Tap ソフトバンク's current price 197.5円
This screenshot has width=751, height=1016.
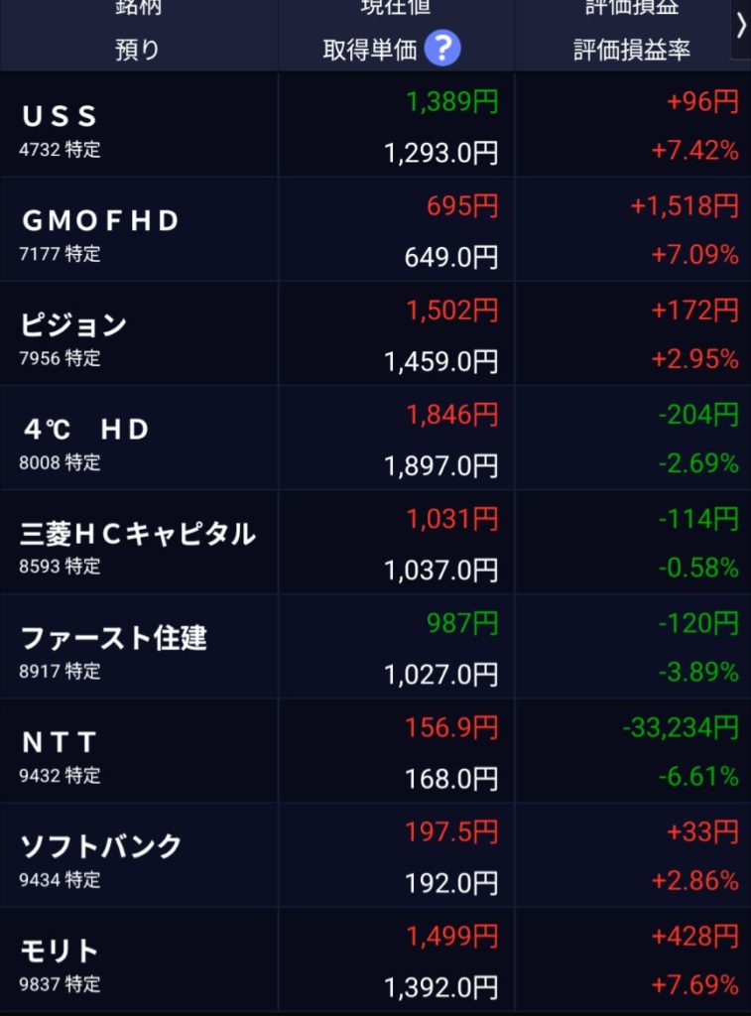pos(451,831)
